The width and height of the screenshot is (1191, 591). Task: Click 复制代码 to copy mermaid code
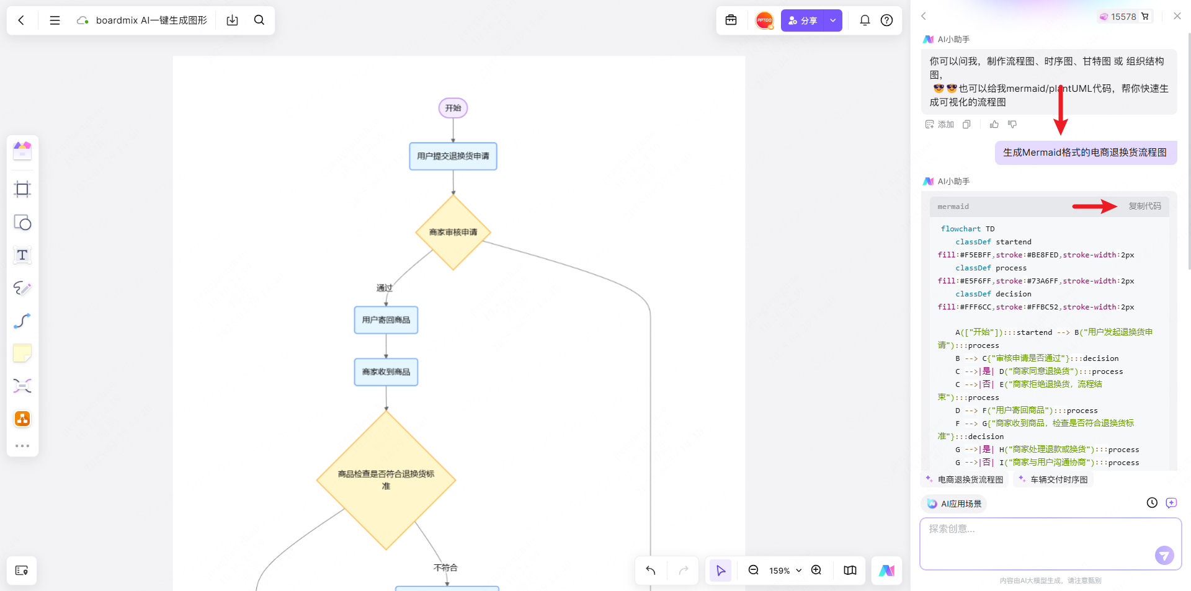[x=1144, y=207]
